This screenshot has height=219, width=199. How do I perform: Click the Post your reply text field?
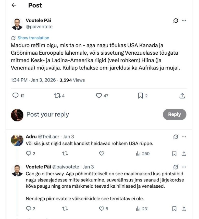coord(48,114)
